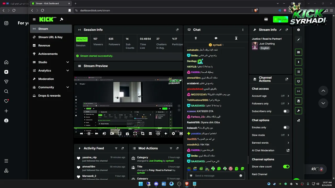335x188 pixels.
Task: Open Slow mode chat option
Action: pyautogui.click(x=271, y=135)
